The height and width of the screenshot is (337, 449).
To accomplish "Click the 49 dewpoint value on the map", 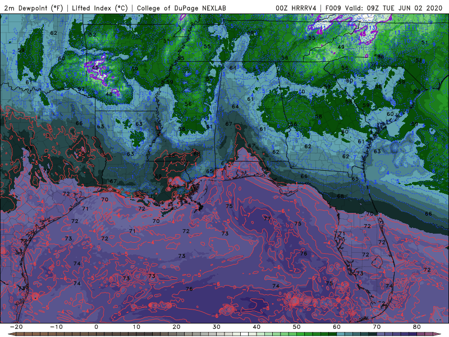I will click(x=341, y=47).
